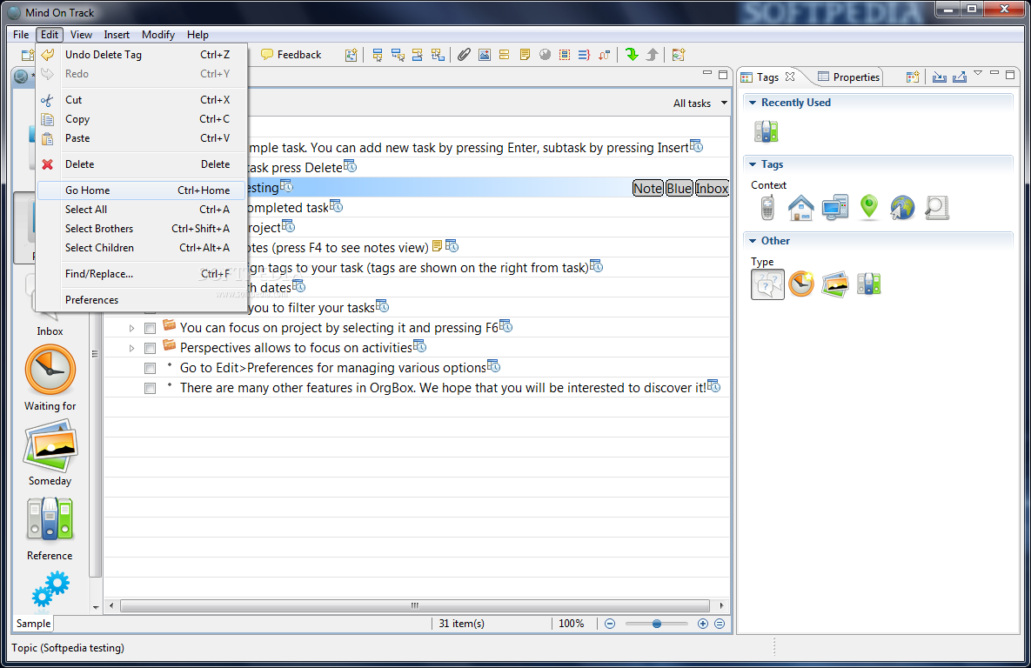Expand the 'Perspectives allows to focus' item
1031x668 pixels.
(131, 349)
